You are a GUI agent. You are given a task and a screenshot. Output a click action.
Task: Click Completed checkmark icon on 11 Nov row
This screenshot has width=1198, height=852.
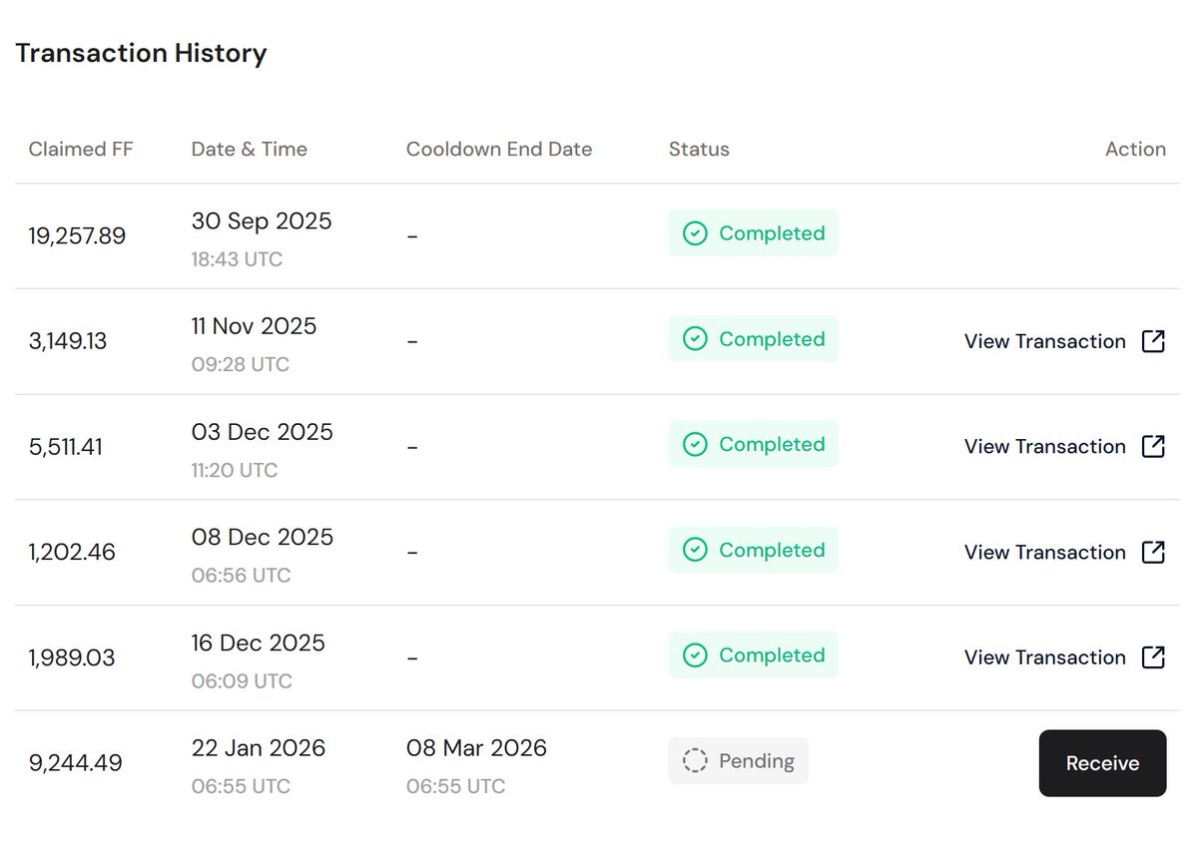point(695,339)
